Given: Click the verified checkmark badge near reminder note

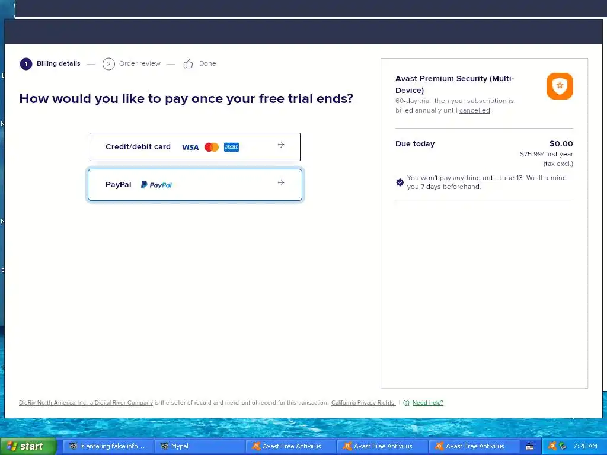Looking at the screenshot, I should coord(400,182).
